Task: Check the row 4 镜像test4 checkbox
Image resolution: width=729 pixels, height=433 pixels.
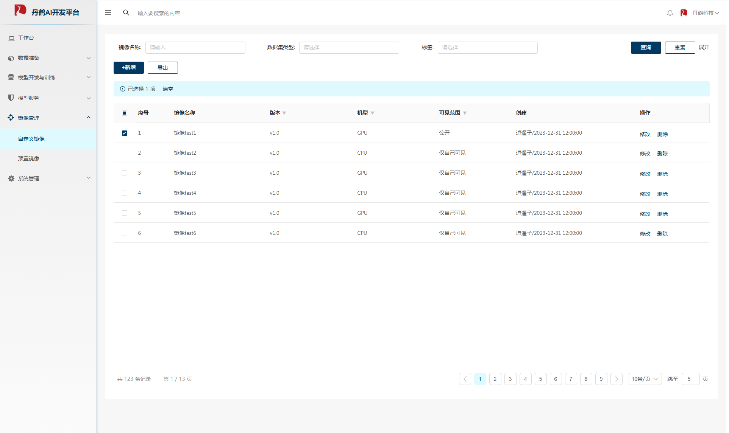Action: tap(125, 193)
